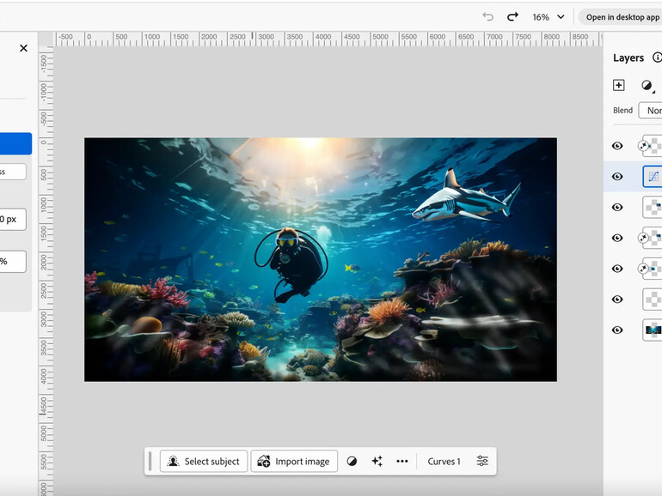Hide the bottom image layer via eye icon

click(x=617, y=330)
